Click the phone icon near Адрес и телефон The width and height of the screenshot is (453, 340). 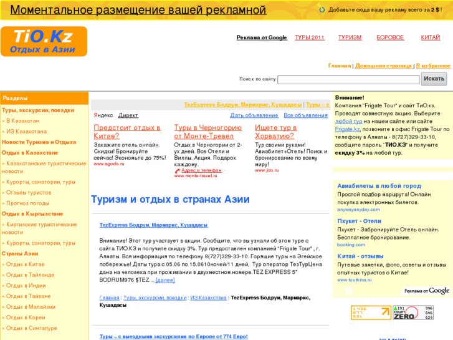coord(178,171)
